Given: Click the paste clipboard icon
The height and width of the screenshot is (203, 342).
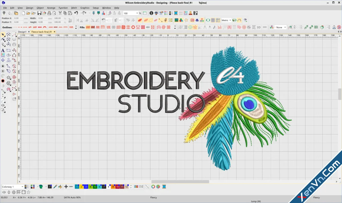Looking at the screenshot, I should click(x=70, y=13).
